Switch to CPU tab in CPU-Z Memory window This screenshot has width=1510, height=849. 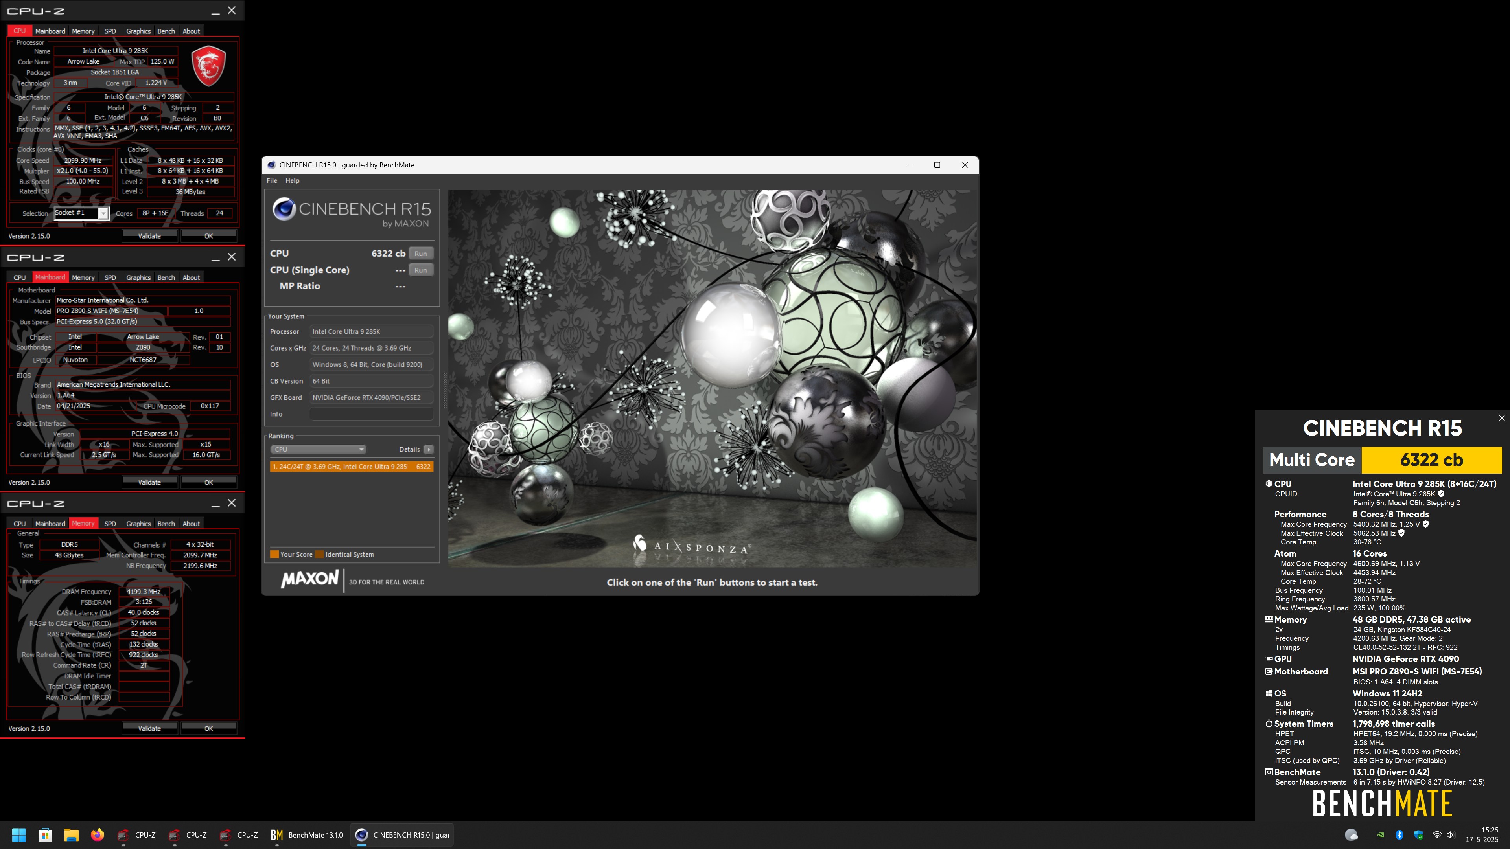click(x=19, y=524)
